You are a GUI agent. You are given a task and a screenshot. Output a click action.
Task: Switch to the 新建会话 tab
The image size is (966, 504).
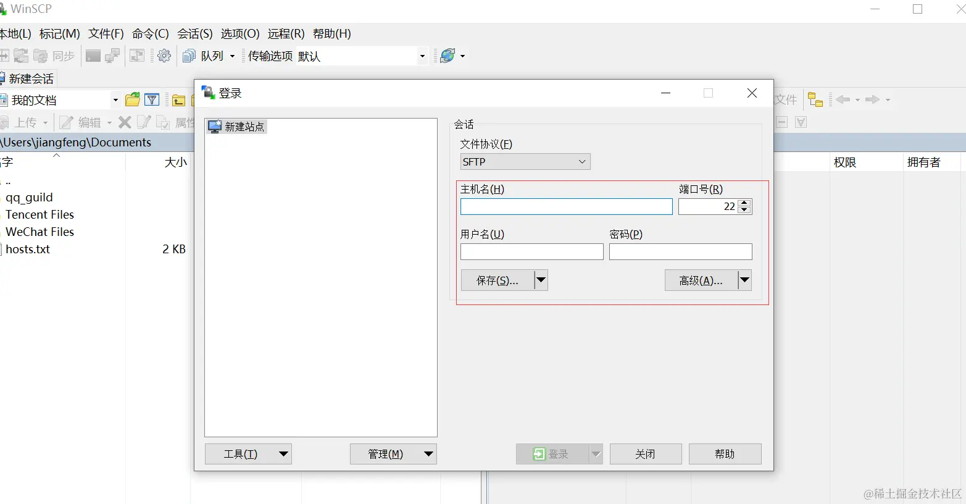[28, 78]
